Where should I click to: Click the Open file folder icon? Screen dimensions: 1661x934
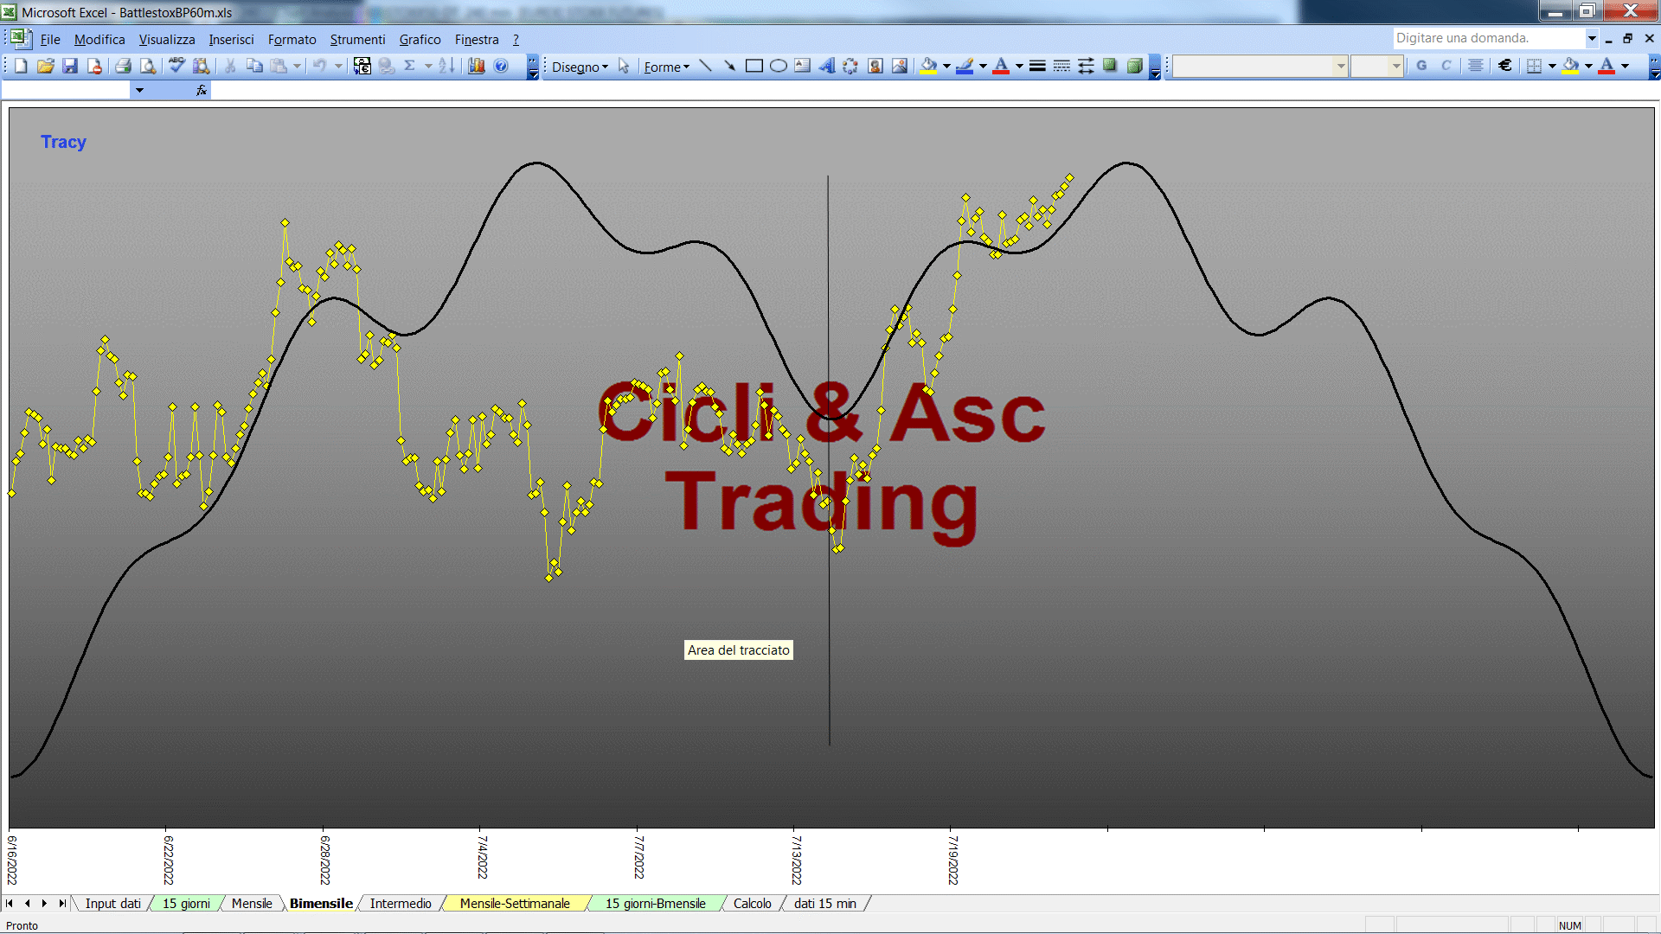click(x=46, y=66)
